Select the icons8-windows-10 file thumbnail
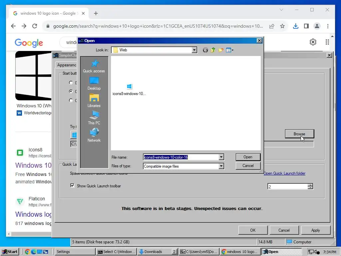 [129, 90]
